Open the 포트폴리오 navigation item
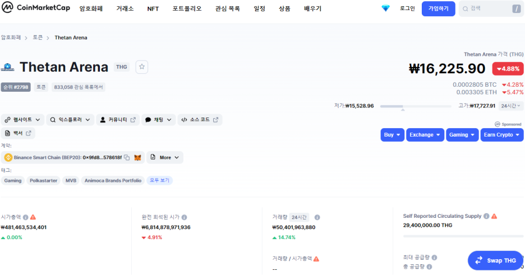The height and width of the screenshot is (276, 525). tap(187, 9)
